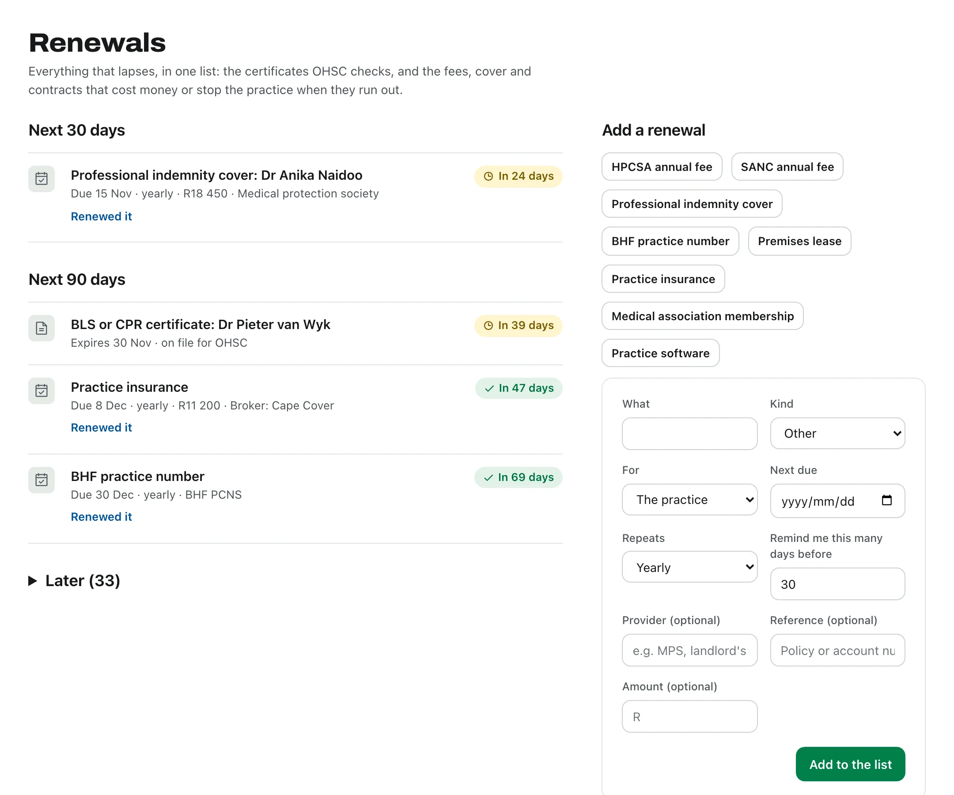
Task: Click Renewed it under Practice insurance
Action: (x=101, y=428)
